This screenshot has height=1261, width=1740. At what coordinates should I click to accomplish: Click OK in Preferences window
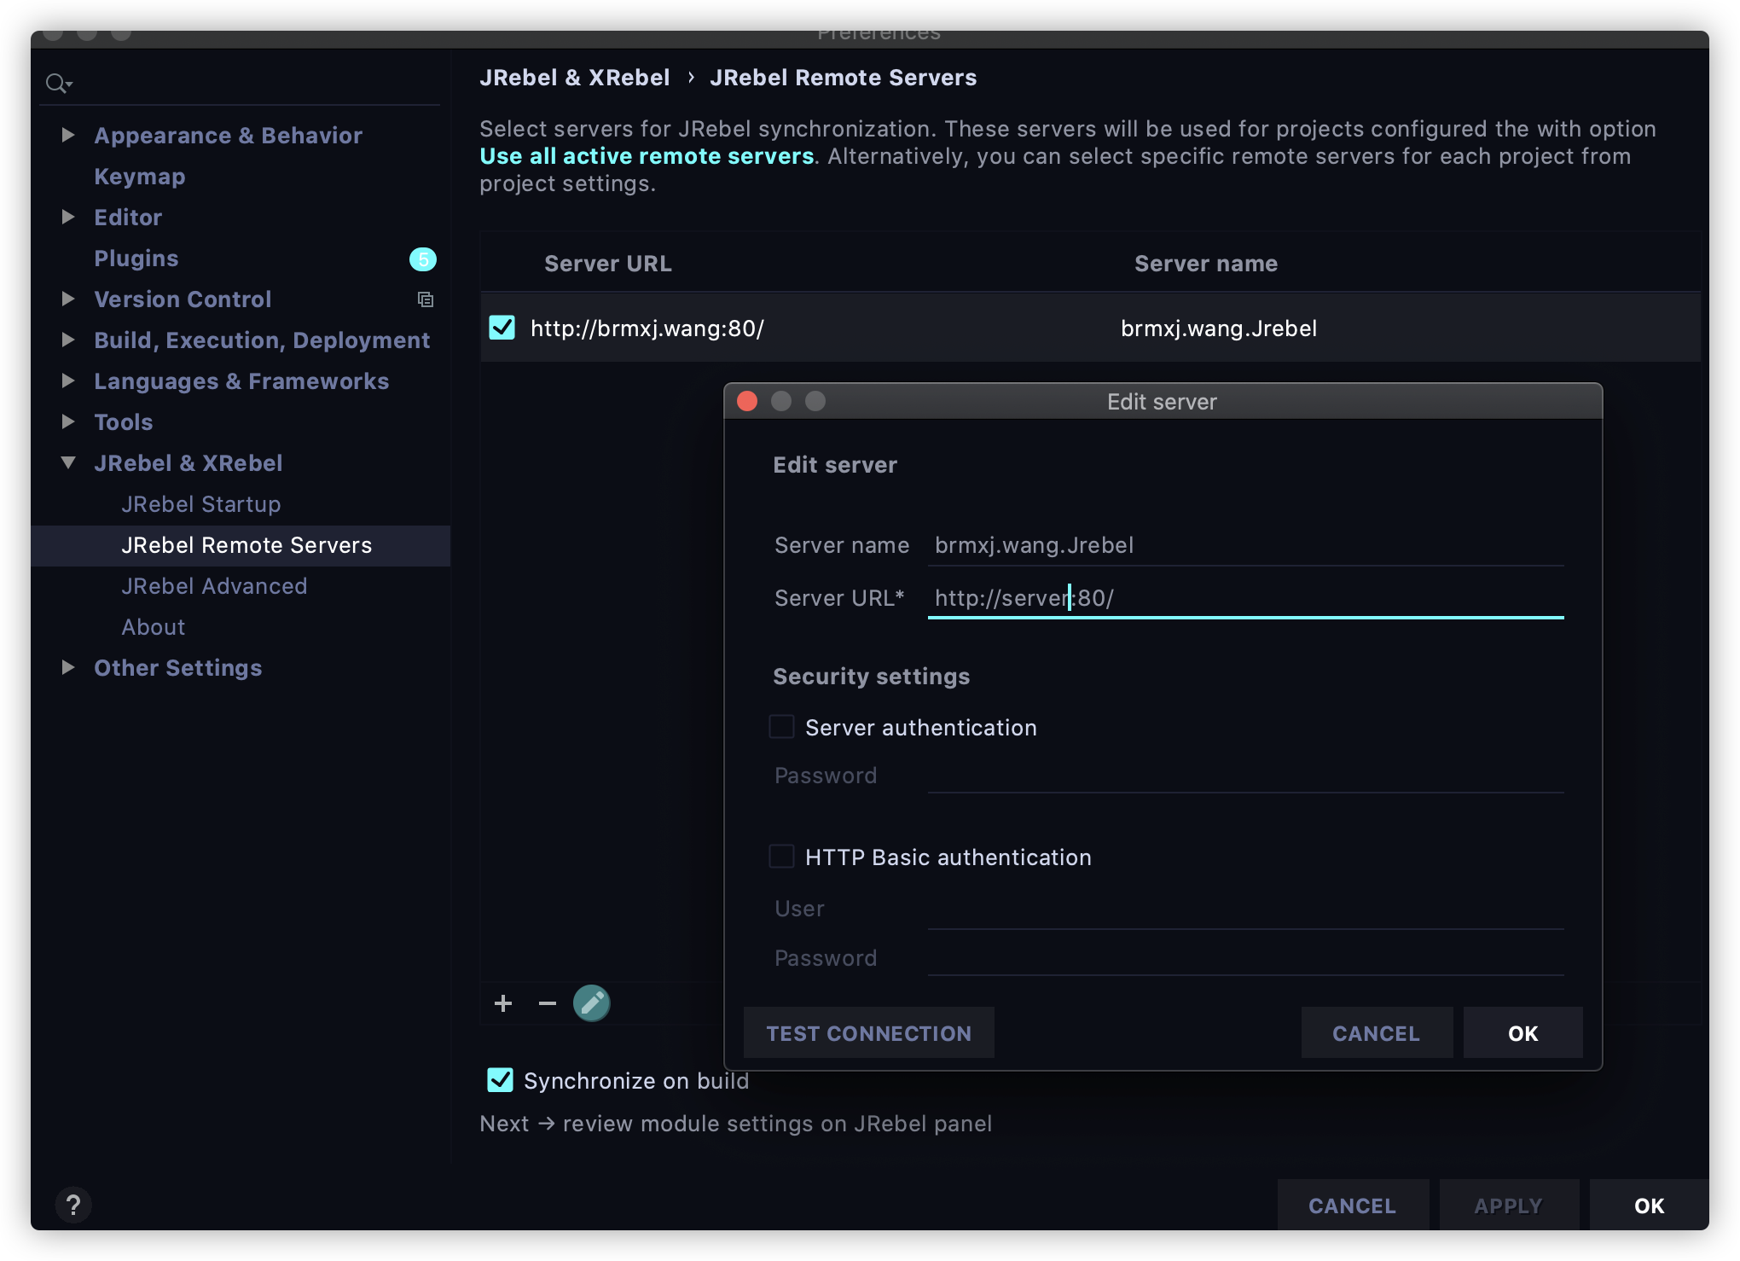pos(1650,1206)
